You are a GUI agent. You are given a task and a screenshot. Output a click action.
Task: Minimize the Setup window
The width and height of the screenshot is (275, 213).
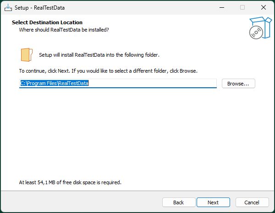click(222, 7)
